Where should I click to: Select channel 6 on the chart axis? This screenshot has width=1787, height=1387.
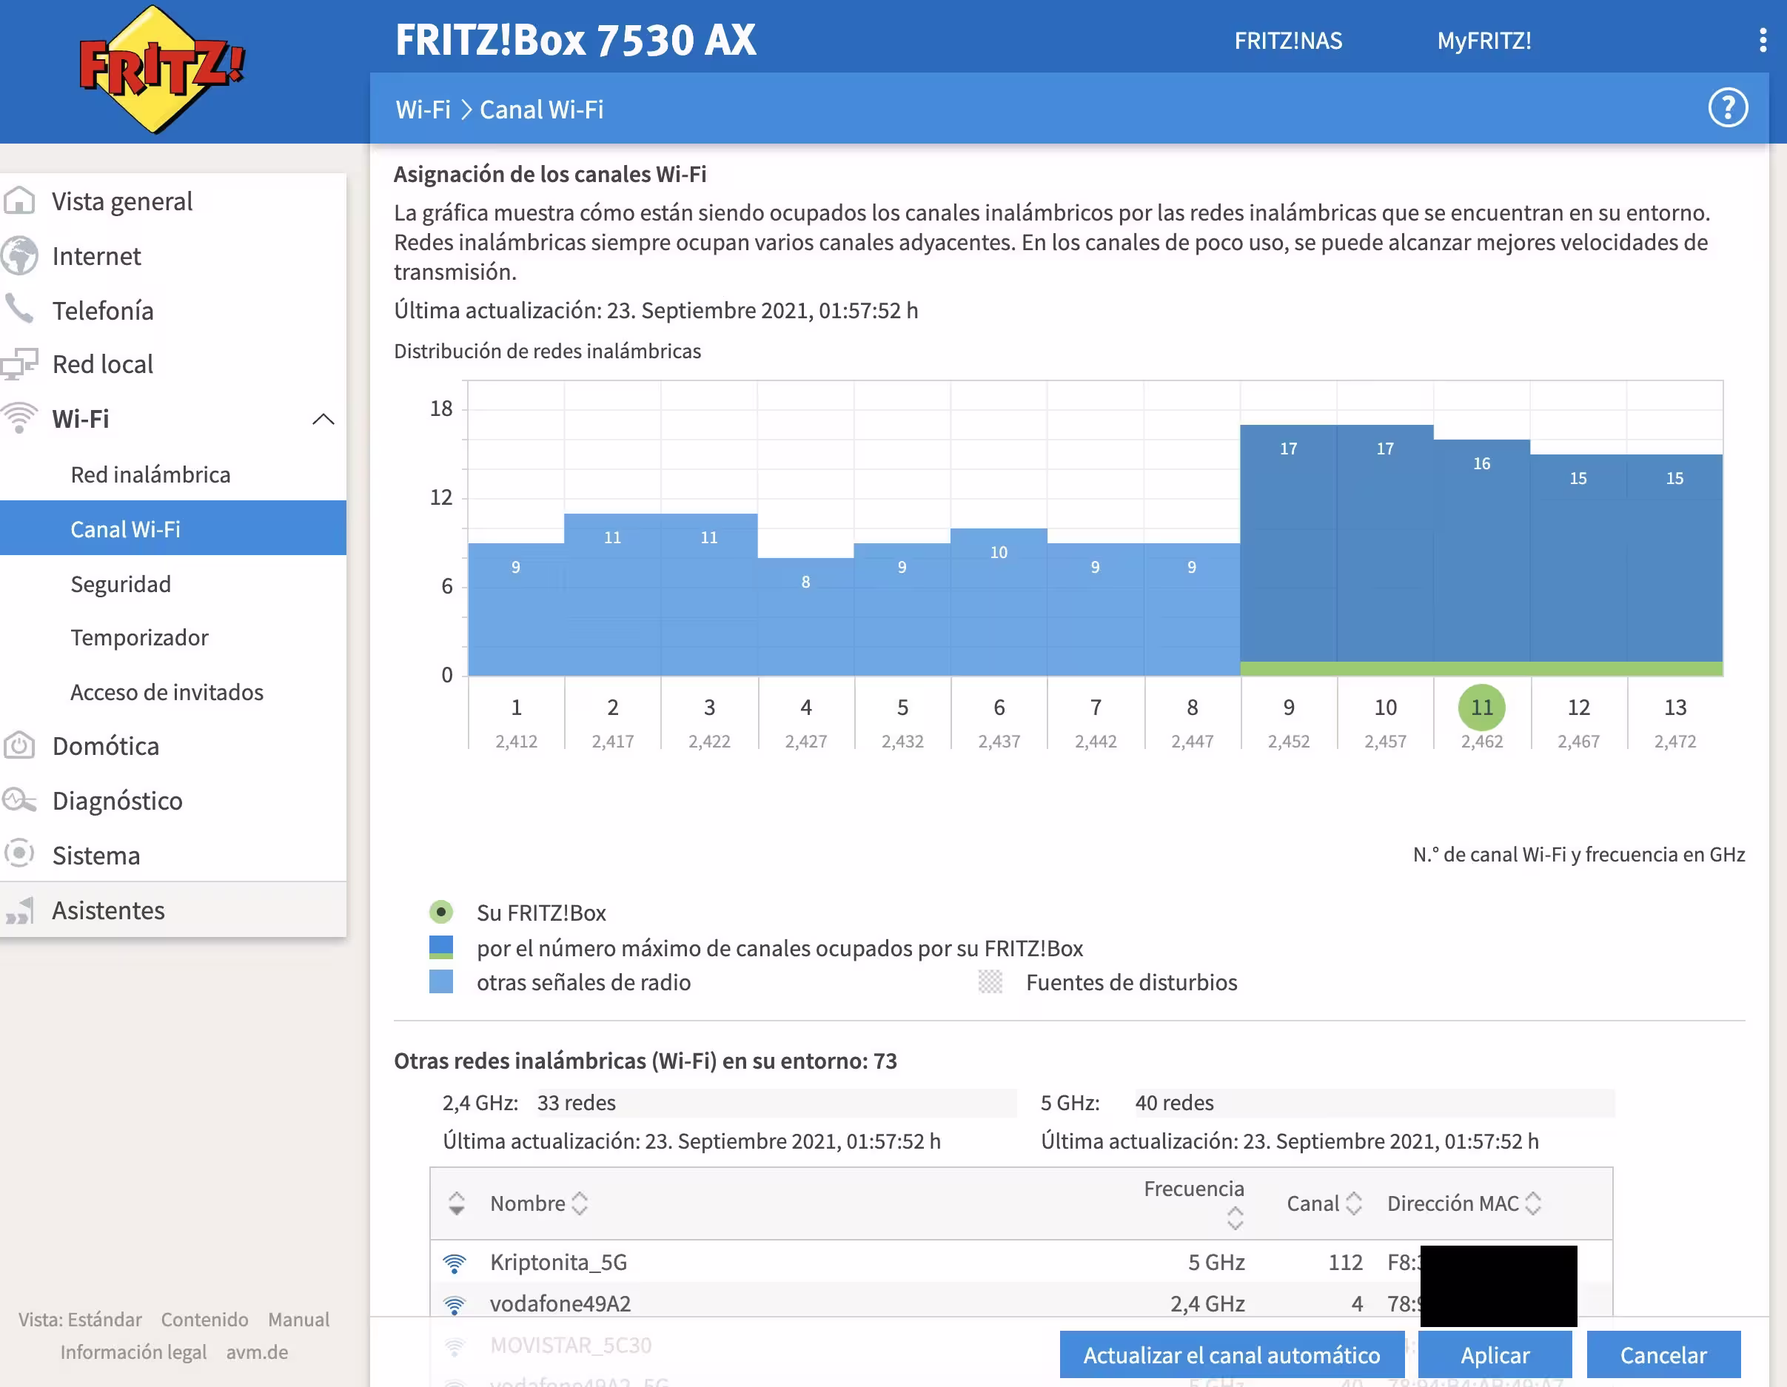click(999, 707)
